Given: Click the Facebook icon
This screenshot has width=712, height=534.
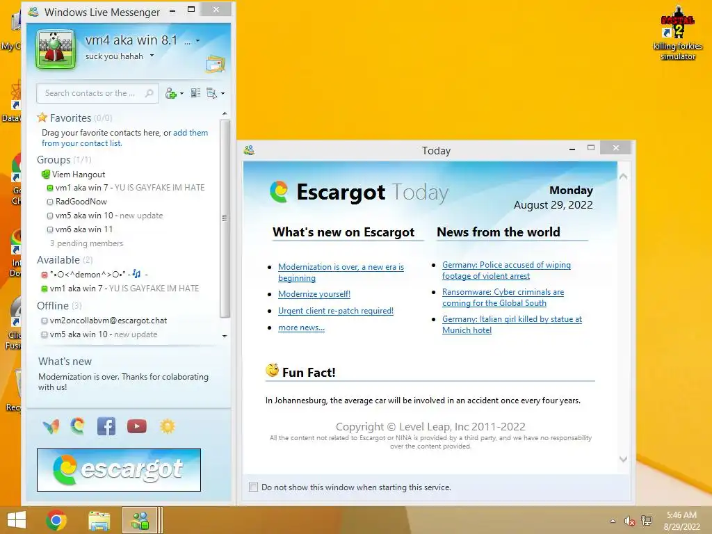Looking at the screenshot, I should point(106,426).
